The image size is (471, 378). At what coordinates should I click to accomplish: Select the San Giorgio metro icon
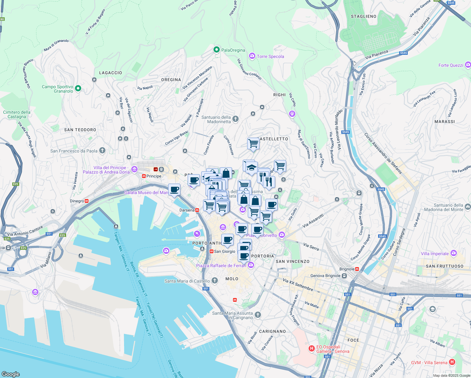[212, 251]
